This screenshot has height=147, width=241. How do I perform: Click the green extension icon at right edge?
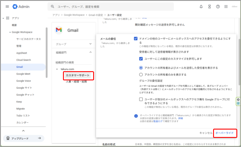(x=238, y=103)
